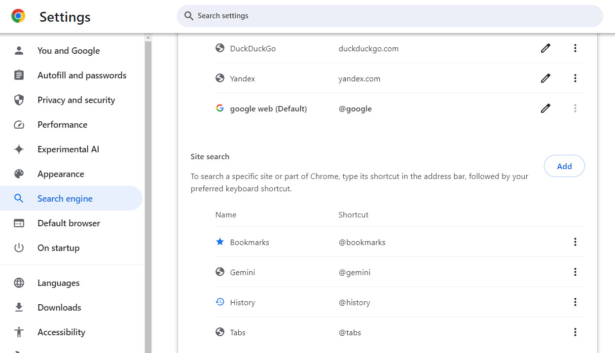Click the Site search heading
The height and width of the screenshot is (353, 615).
click(x=210, y=156)
